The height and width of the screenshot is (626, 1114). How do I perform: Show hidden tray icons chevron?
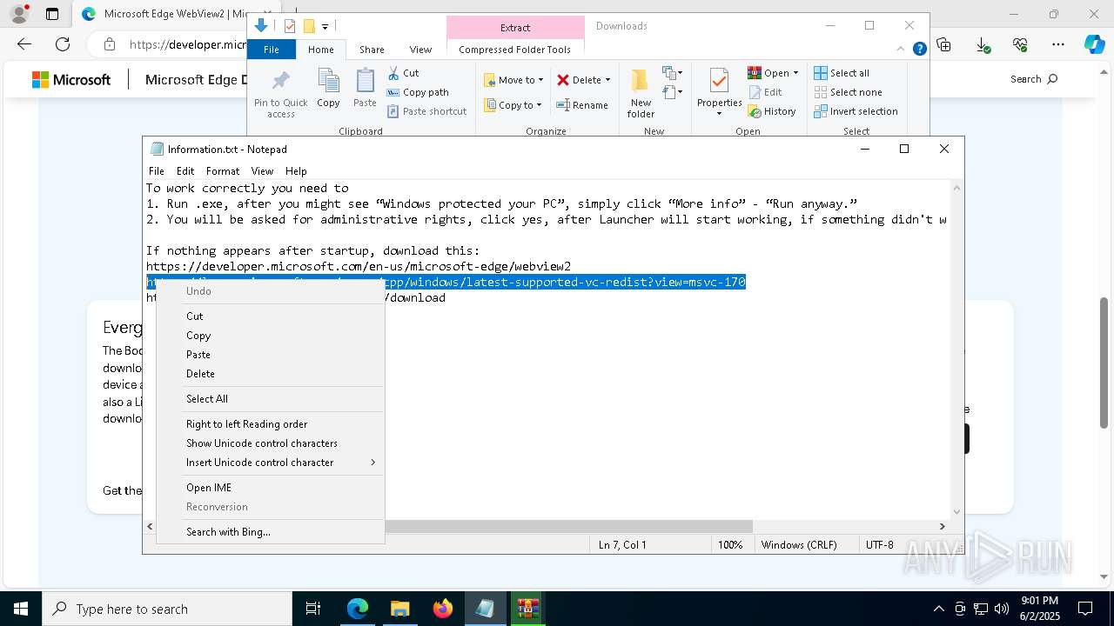(x=938, y=609)
